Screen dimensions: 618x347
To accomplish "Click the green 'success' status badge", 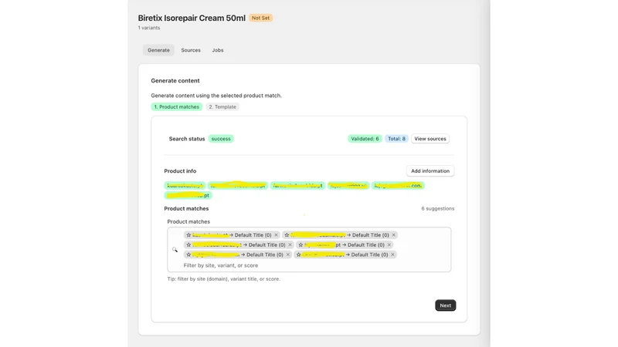I will click(x=221, y=139).
